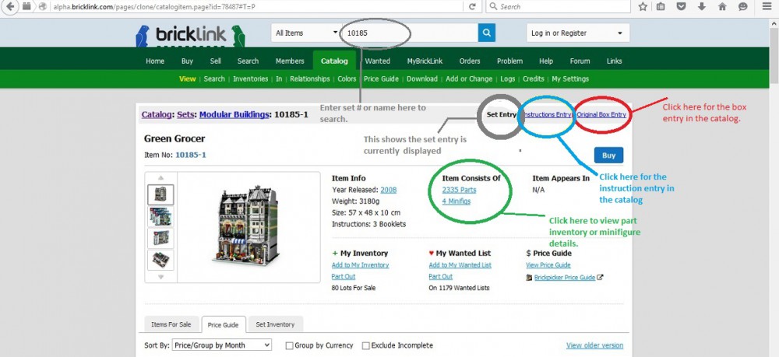Open the downloads arrow icon
The height and width of the screenshot is (357, 779).
[x=702, y=6]
